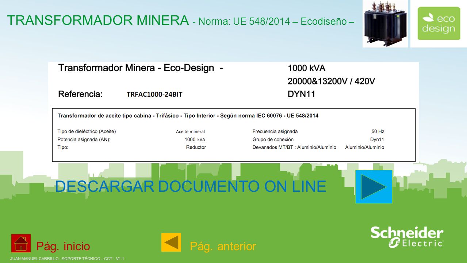Click the 20000&13200V / 420V voltage text

pyautogui.click(x=331, y=81)
